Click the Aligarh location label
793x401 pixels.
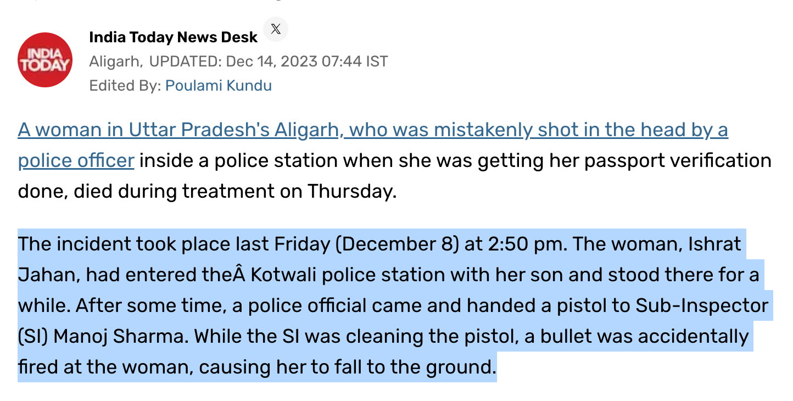click(x=114, y=62)
